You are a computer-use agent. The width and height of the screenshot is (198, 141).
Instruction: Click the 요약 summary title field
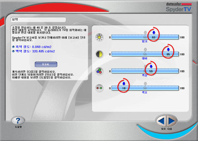point(38,19)
